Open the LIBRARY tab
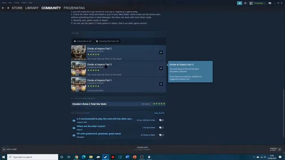This screenshot has width=285, height=160. tap(32, 8)
